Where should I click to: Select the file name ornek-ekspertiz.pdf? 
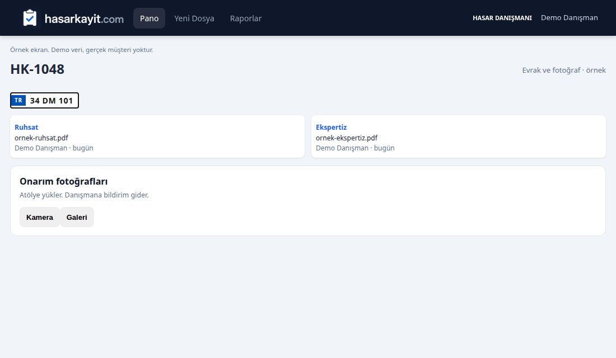coord(347,138)
